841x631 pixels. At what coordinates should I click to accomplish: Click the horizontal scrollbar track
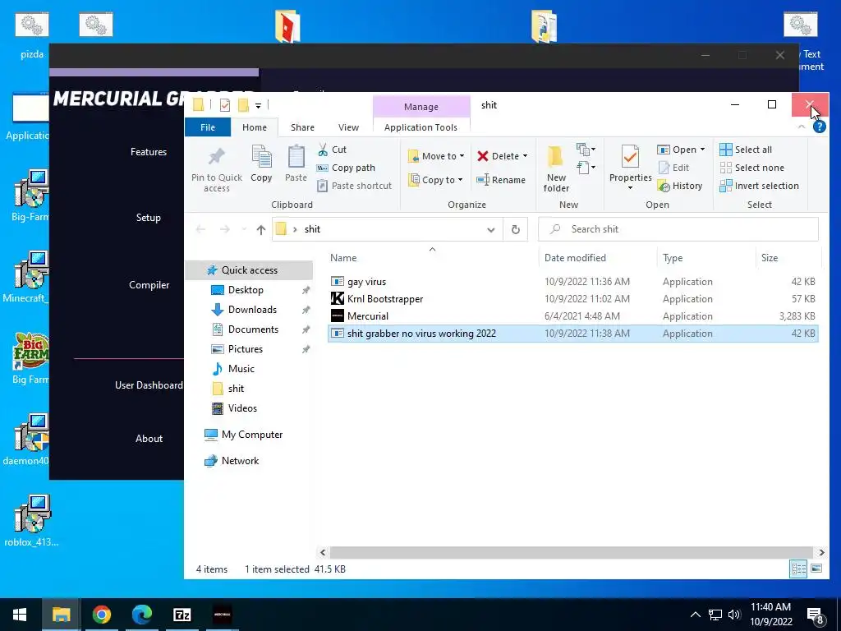click(572, 552)
